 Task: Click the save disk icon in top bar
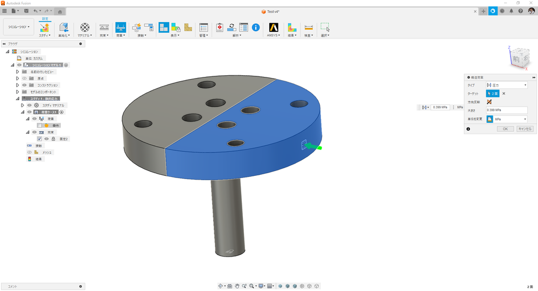point(26,11)
